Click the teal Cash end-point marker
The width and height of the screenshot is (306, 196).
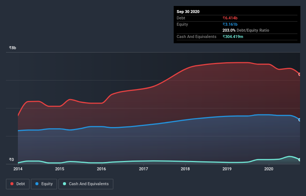(x=300, y=160)
